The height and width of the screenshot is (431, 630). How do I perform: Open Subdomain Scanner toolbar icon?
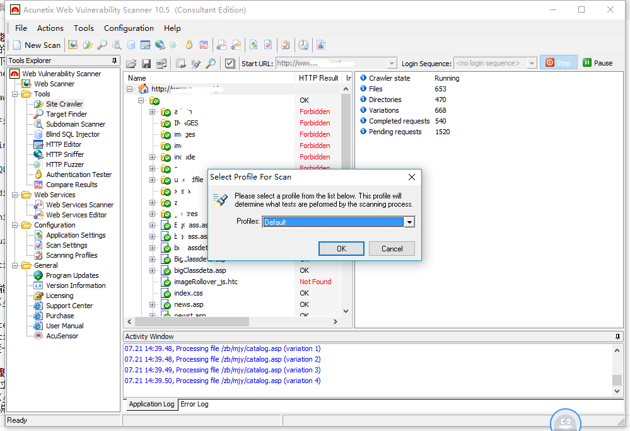tap(117, 45)
